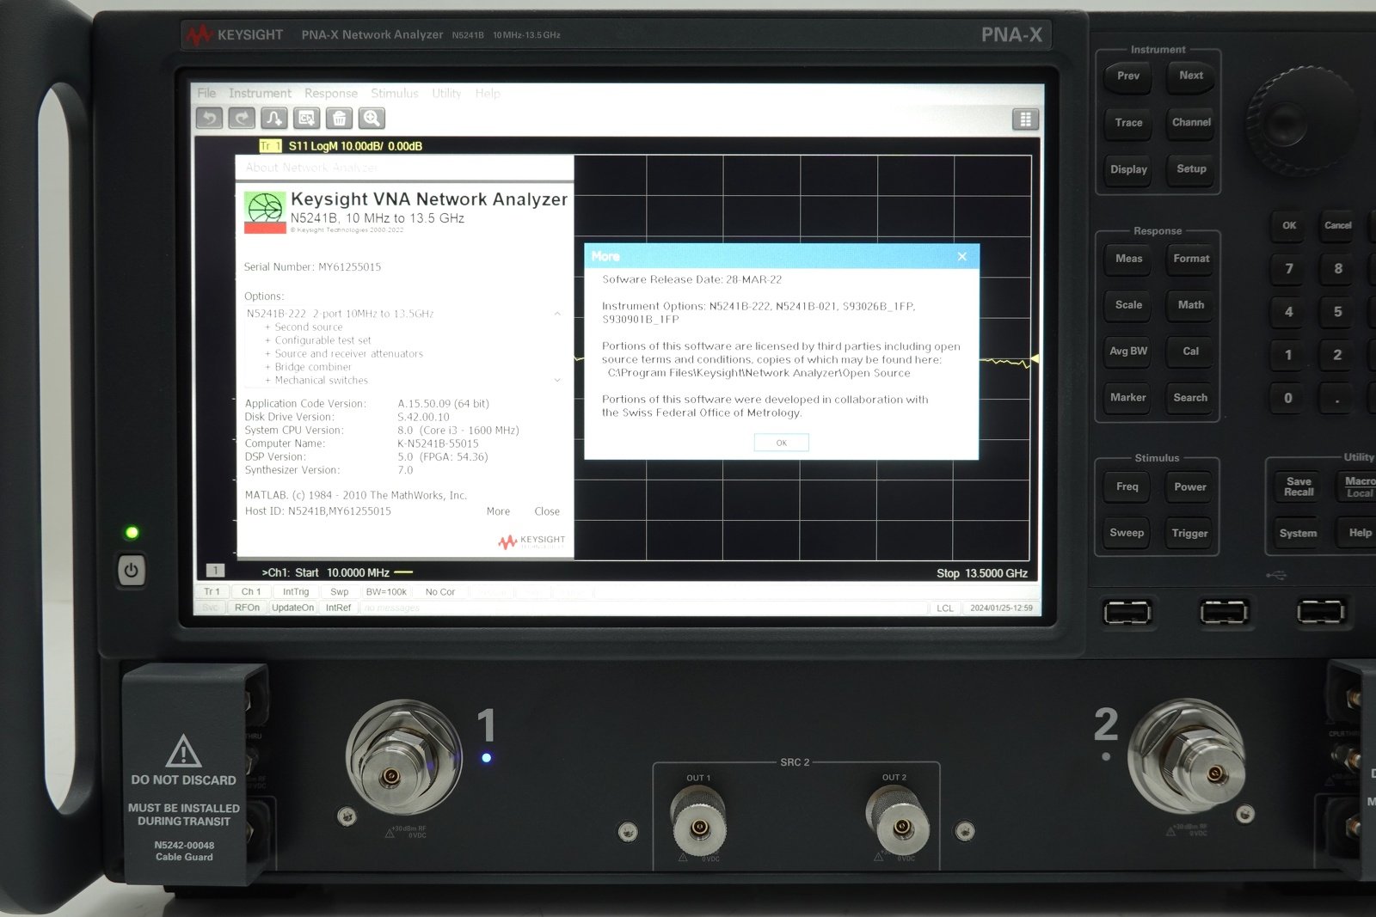This screenshot has height=917, width=1376.
Task: Toggle IntRef reference status button
Action: [x=338, y=608]
